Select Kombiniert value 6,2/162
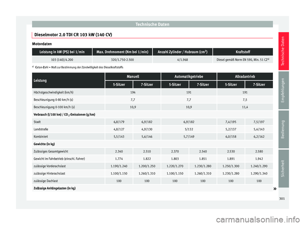Image resolution: width=305 pixels, height=225 pixels. point(259,137)
